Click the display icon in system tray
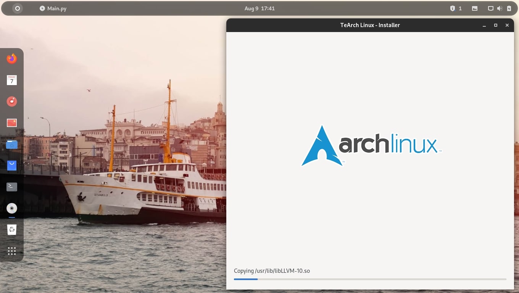Viewport: 519px width, 293px height. click(x=491, y=8)
